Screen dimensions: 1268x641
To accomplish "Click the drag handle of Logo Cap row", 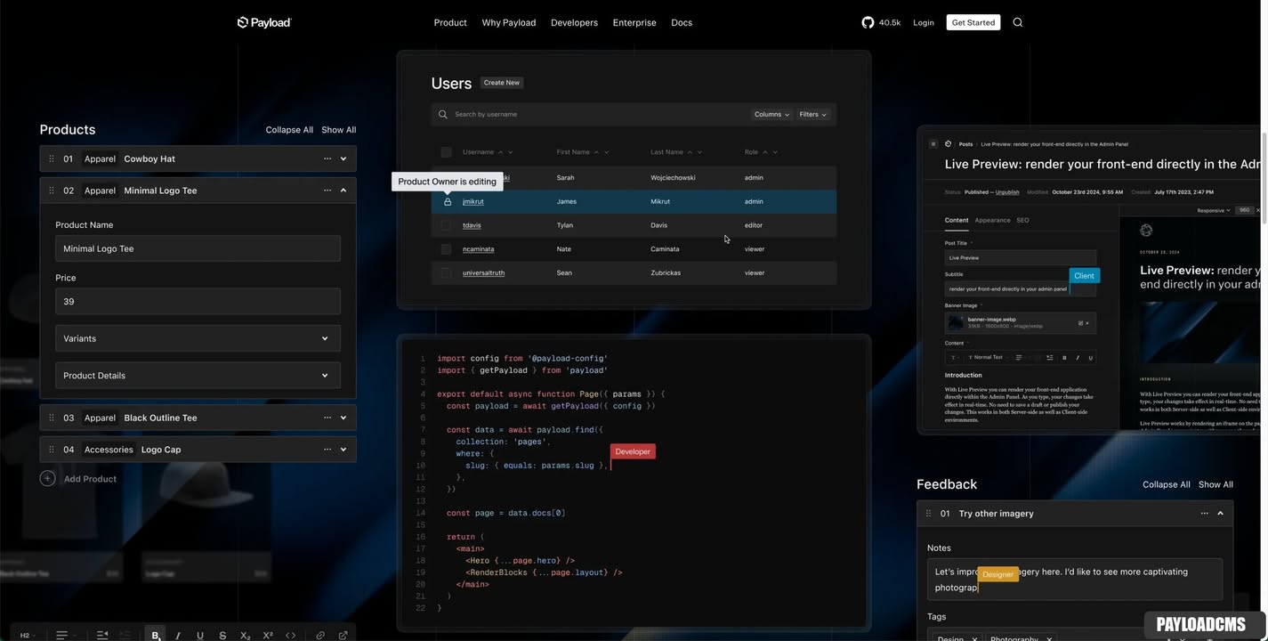I will pyautogui.click(x=51, y=450).
